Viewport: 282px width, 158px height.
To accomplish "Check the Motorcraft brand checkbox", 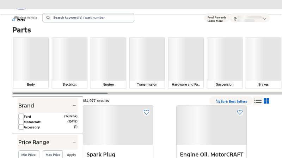I will (21, 121).
